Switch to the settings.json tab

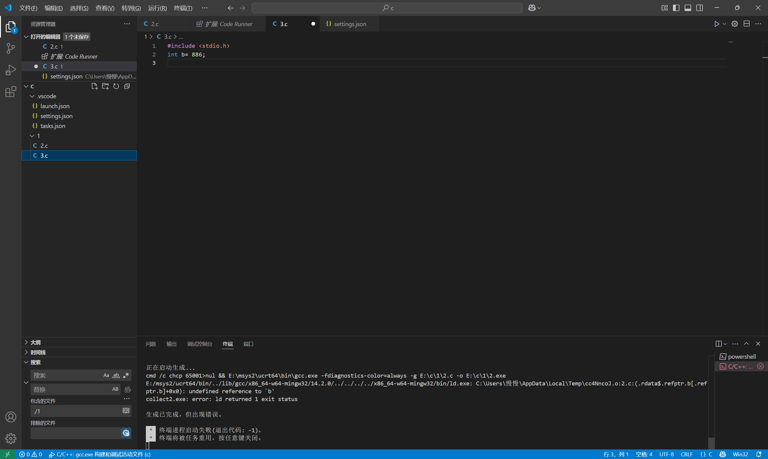[x=350, y=24]
